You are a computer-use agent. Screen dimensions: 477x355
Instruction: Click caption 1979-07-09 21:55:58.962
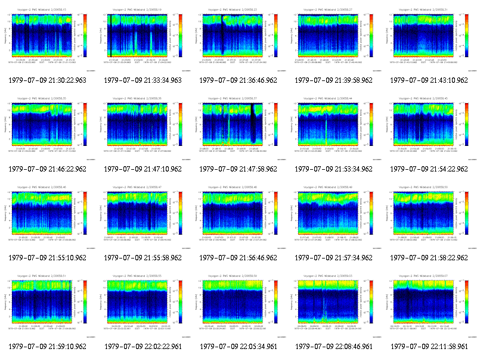click(x=143, y=258)
